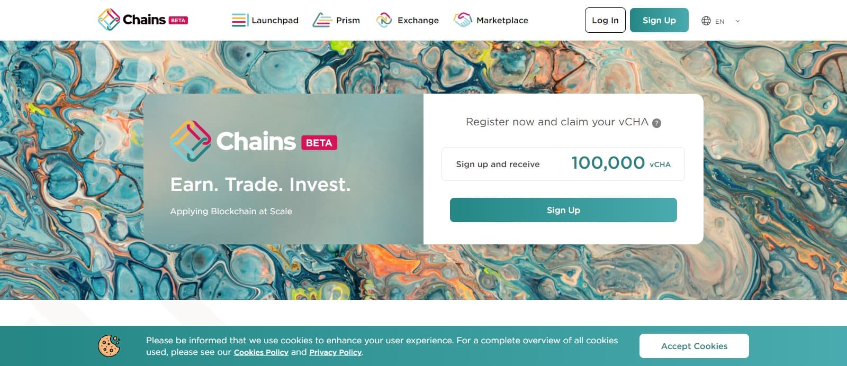Click the wide Sign Up button in register card
Image resolution: width=847 pixels, height=366 pixels.
coord(563,210)
